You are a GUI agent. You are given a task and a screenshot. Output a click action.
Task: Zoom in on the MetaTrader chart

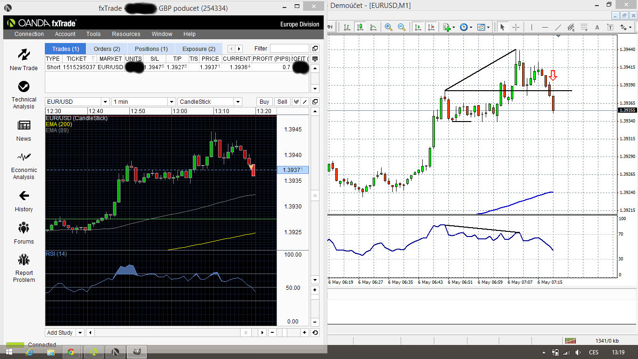389,27
